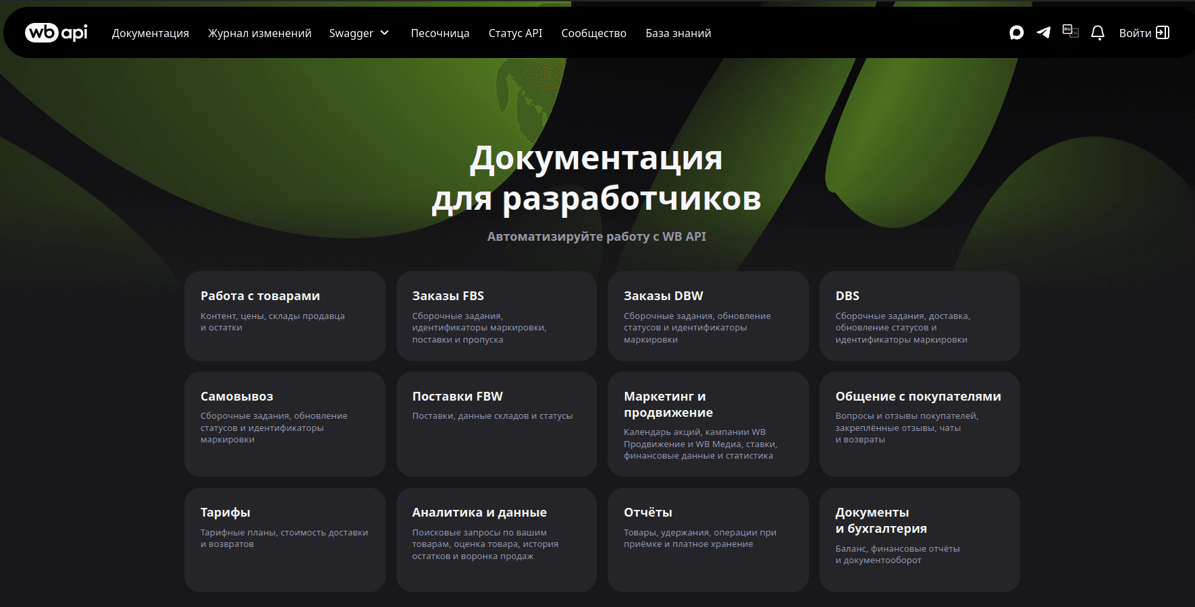Open the Отчёты card
This screenshot has width=1195, height=607.
point(708,540)
